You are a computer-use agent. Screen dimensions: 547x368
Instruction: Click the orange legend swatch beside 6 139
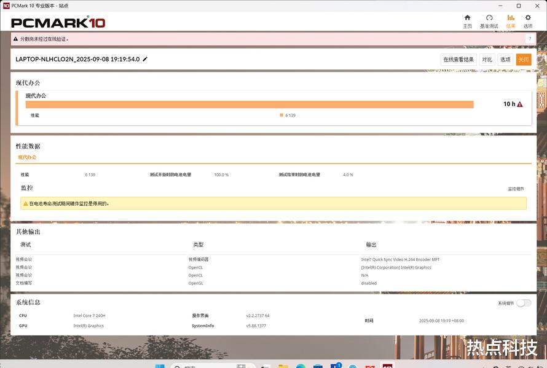(x=281, y=115)
